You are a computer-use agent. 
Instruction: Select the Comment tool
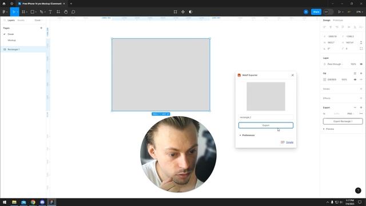tap(73, 11)
